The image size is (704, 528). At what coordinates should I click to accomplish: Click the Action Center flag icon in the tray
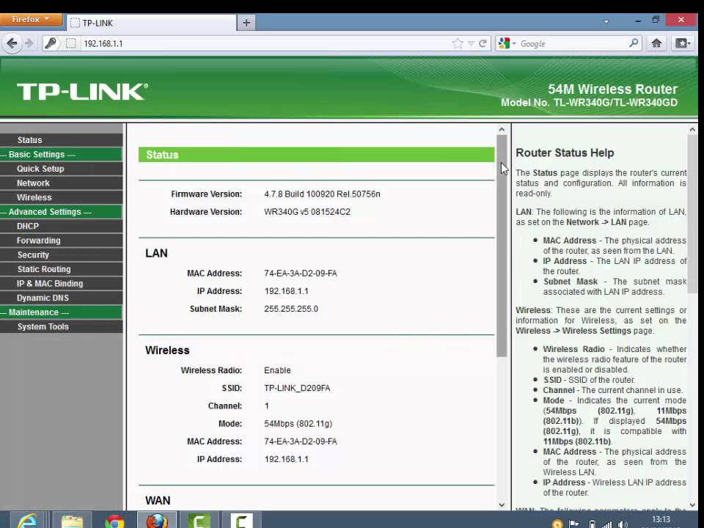(x=573, y=524)
